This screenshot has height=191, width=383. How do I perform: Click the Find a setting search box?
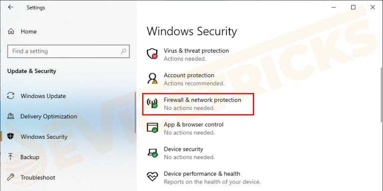(x=68, y=51)
